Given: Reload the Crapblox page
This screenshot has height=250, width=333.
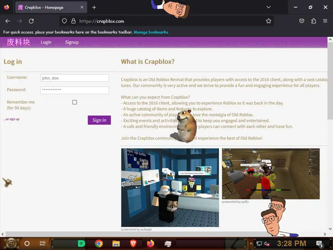Looking at the screenshot, I should click(31, 21).
